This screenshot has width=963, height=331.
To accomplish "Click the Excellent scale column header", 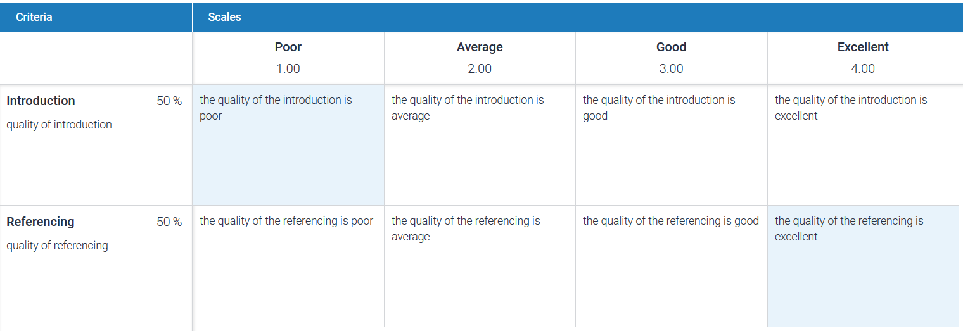I will click(x=863, y=58).
